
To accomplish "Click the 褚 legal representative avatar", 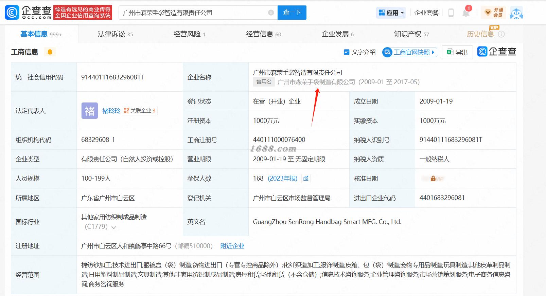I will point(90,111).
